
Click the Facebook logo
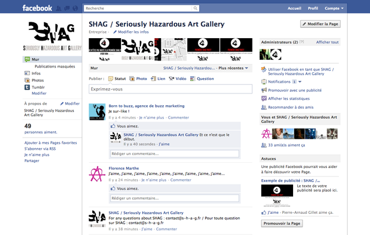37,8
